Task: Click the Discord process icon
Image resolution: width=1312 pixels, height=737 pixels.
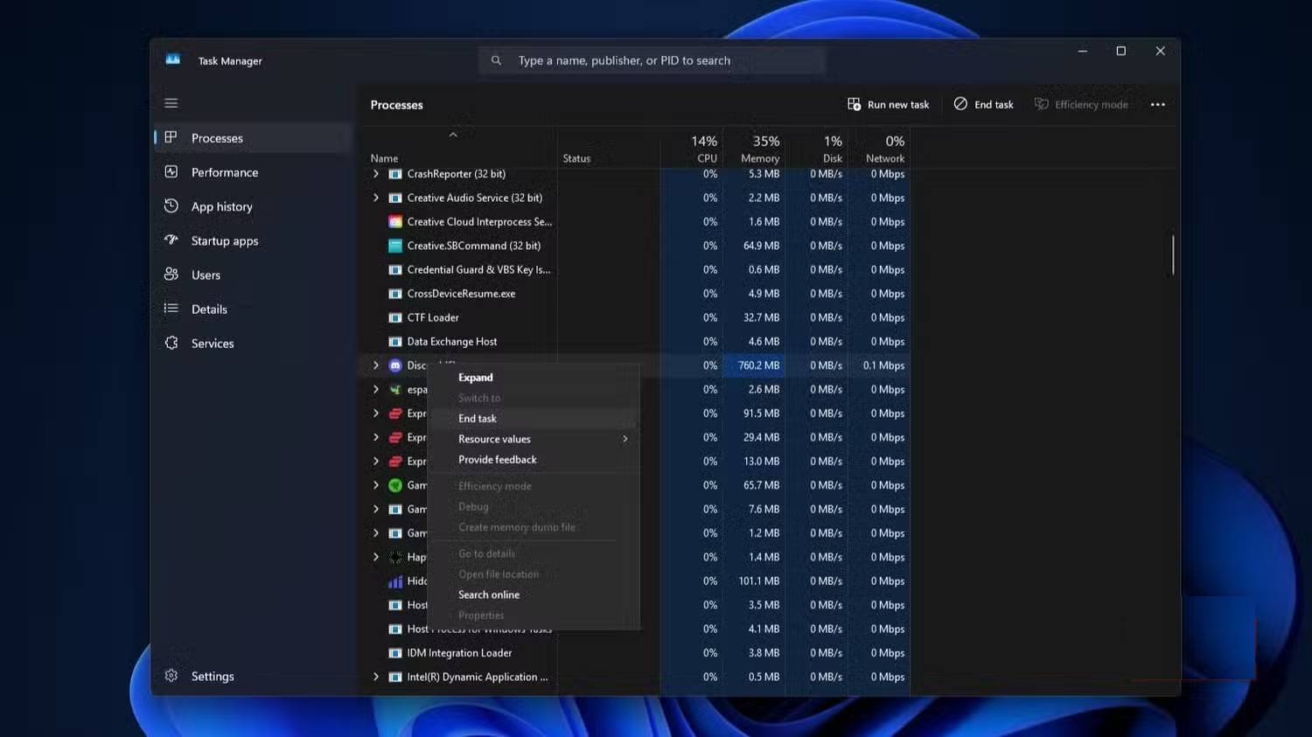Action: pos(395,365)
